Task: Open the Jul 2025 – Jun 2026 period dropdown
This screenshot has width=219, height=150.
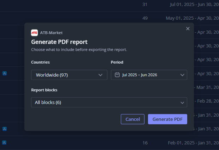Action: 149,75
